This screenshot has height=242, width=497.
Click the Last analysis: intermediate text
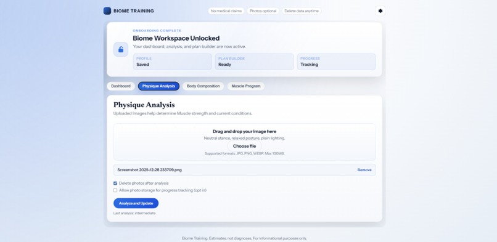pyautogui.click(x=134, y=213)
